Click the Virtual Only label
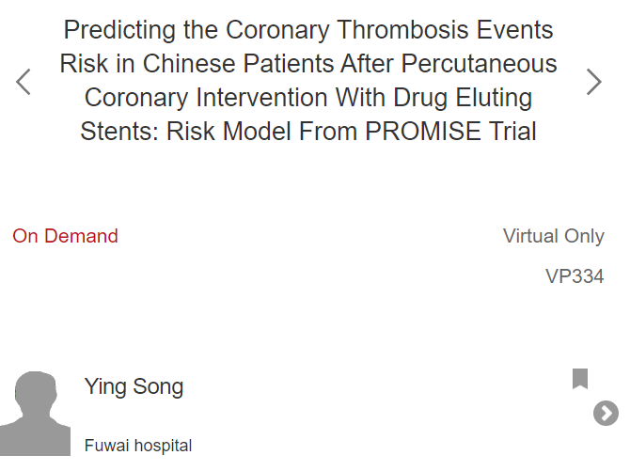The width and height of the screenshot is (630, 471). (x=554, y=236)
